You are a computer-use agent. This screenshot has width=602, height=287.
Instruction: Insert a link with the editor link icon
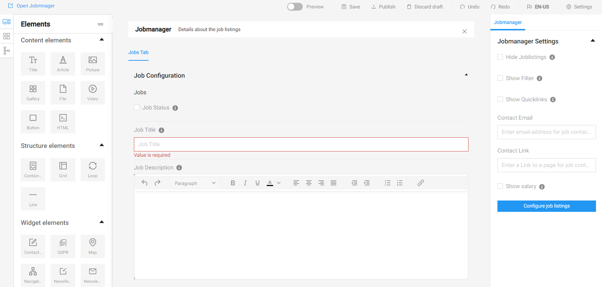tap(420, 183)
